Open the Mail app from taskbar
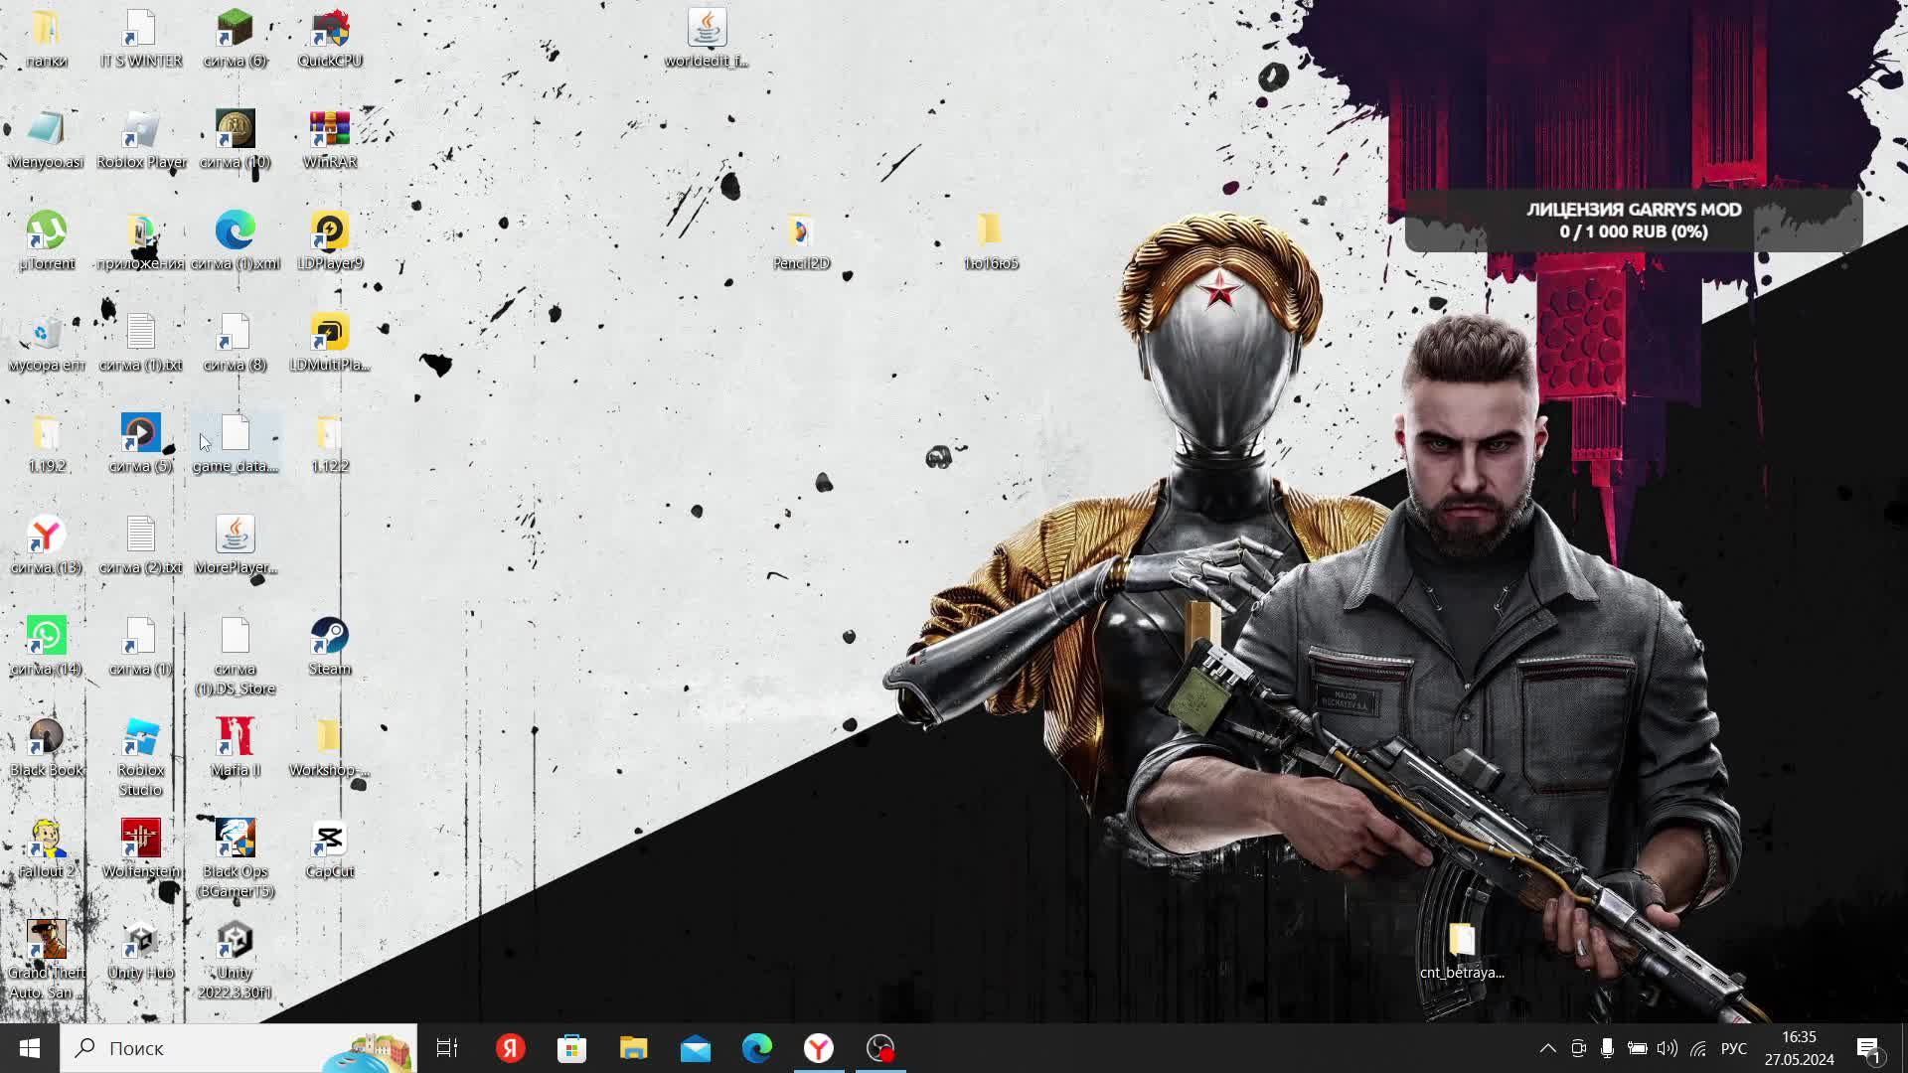 [x=696, y=1048]
